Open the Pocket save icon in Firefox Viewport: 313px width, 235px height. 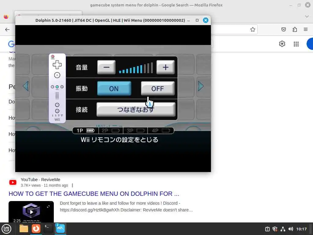click(283, 30)
